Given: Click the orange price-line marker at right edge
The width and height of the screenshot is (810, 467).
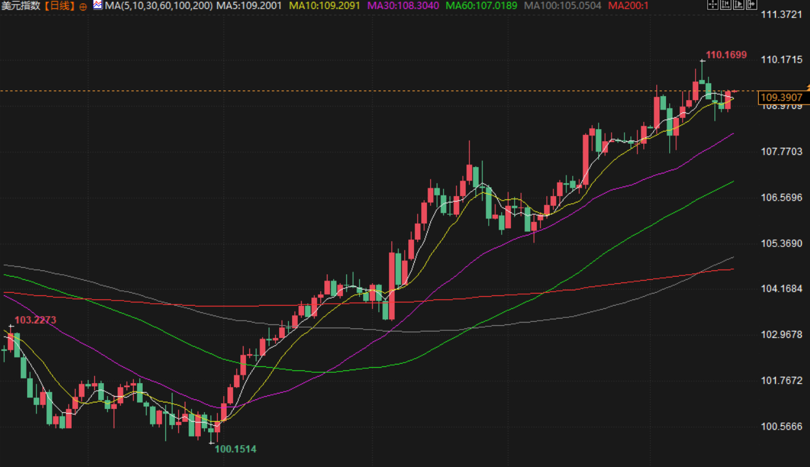Looking at the screenshot, I should [807, 87].
